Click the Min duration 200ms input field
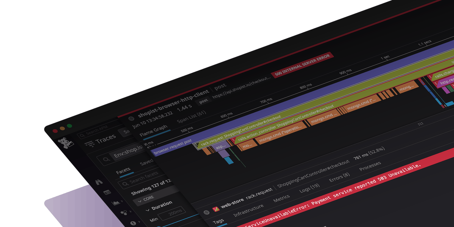This screenshot has height=227, width=454. (x=172, y=212)
